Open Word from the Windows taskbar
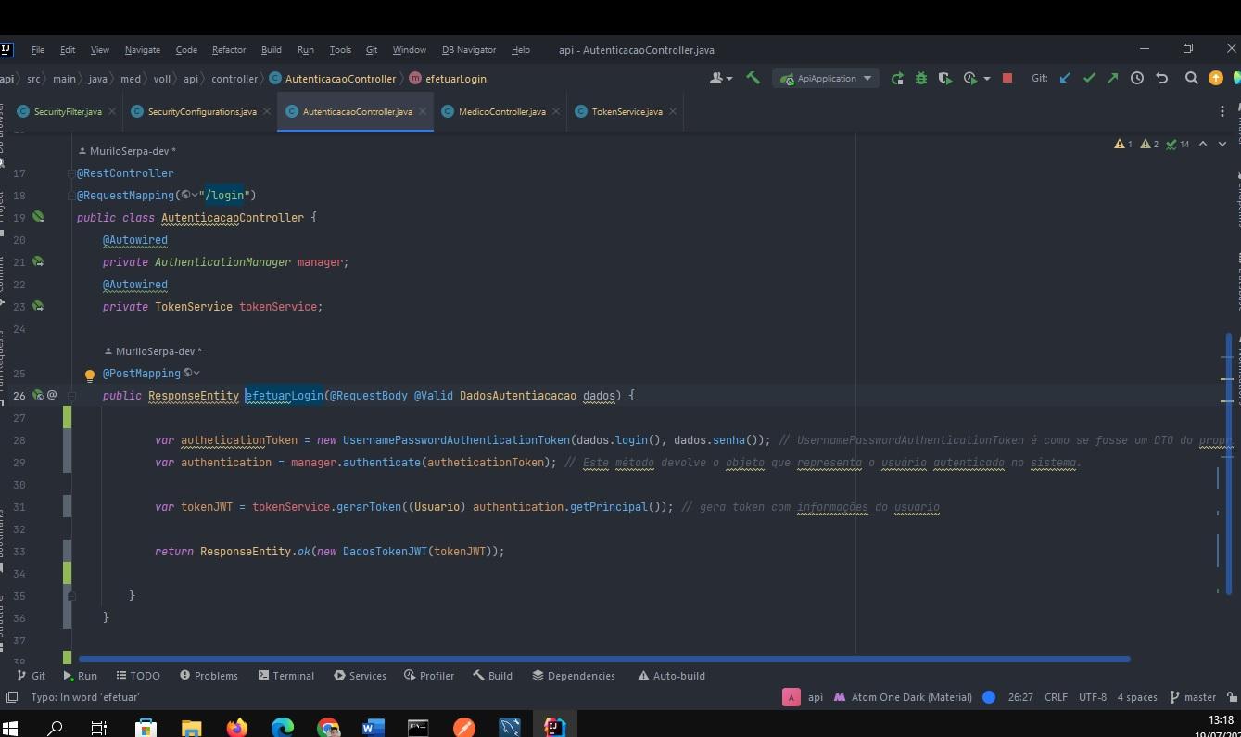Screen dimensions: 1241x737 [x=373, y=728]
